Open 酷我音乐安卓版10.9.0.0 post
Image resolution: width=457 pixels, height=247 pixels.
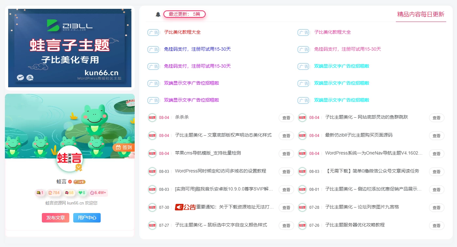click(224, 189)
